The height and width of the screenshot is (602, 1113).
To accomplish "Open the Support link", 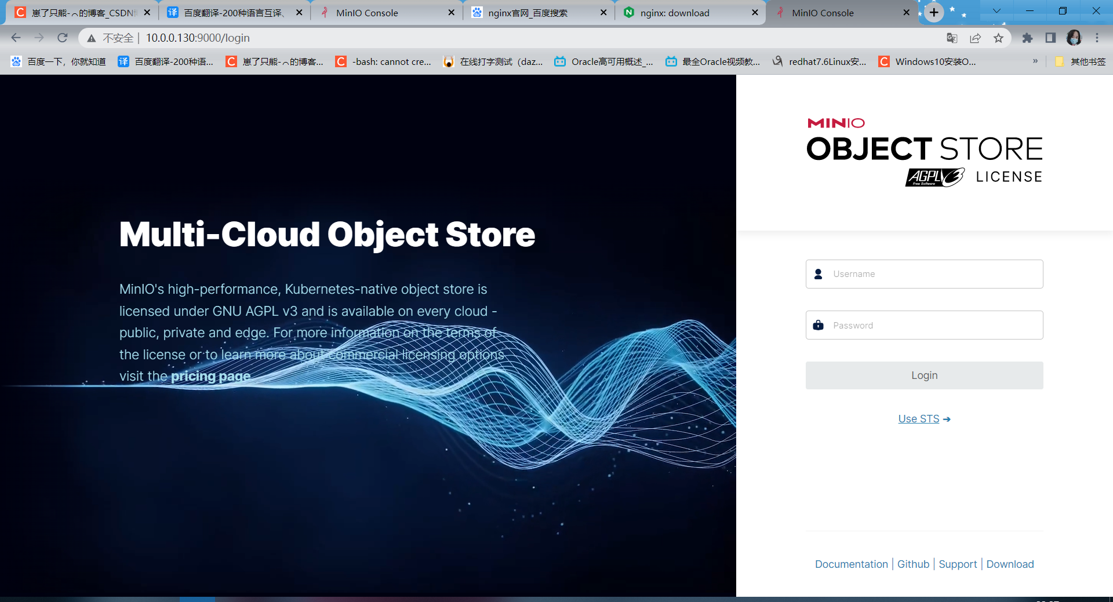I will (x=958, y=564).
